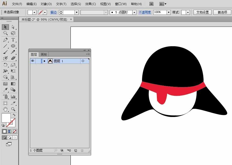232x165 pixels.
Task: Choose the Ellipse tool
Action: click(13, 46)
